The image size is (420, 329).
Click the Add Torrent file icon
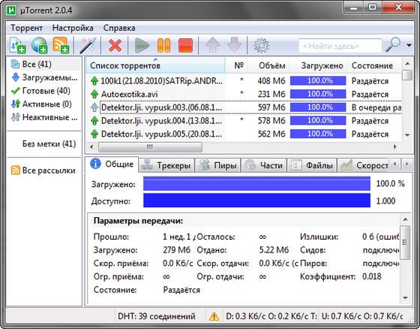click(x=18, y=45)
